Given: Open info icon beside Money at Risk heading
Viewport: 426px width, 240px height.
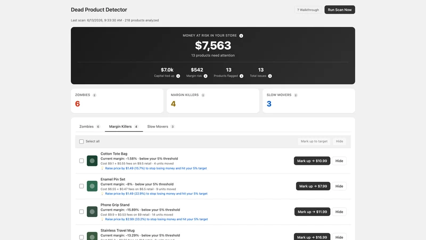Looking at the screenshot, I should pos(241,36).
